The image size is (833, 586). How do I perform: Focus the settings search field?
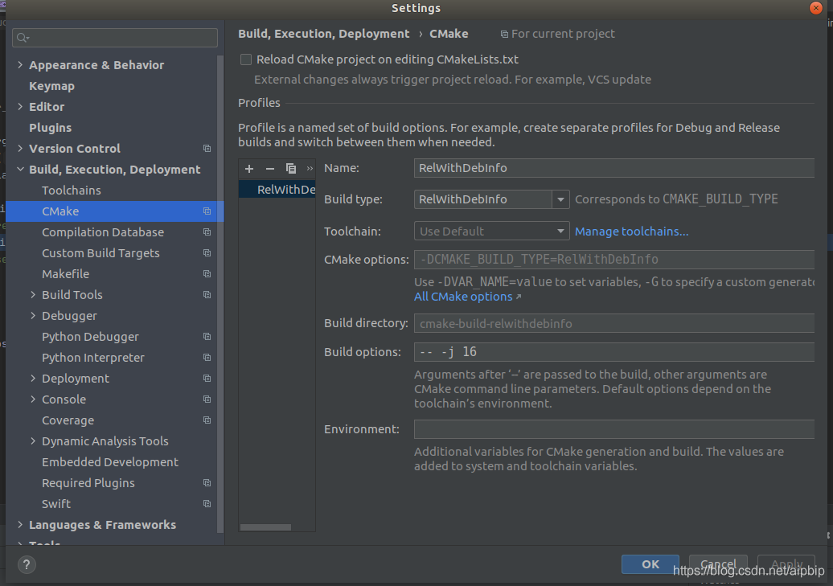(x=115, y=38)
